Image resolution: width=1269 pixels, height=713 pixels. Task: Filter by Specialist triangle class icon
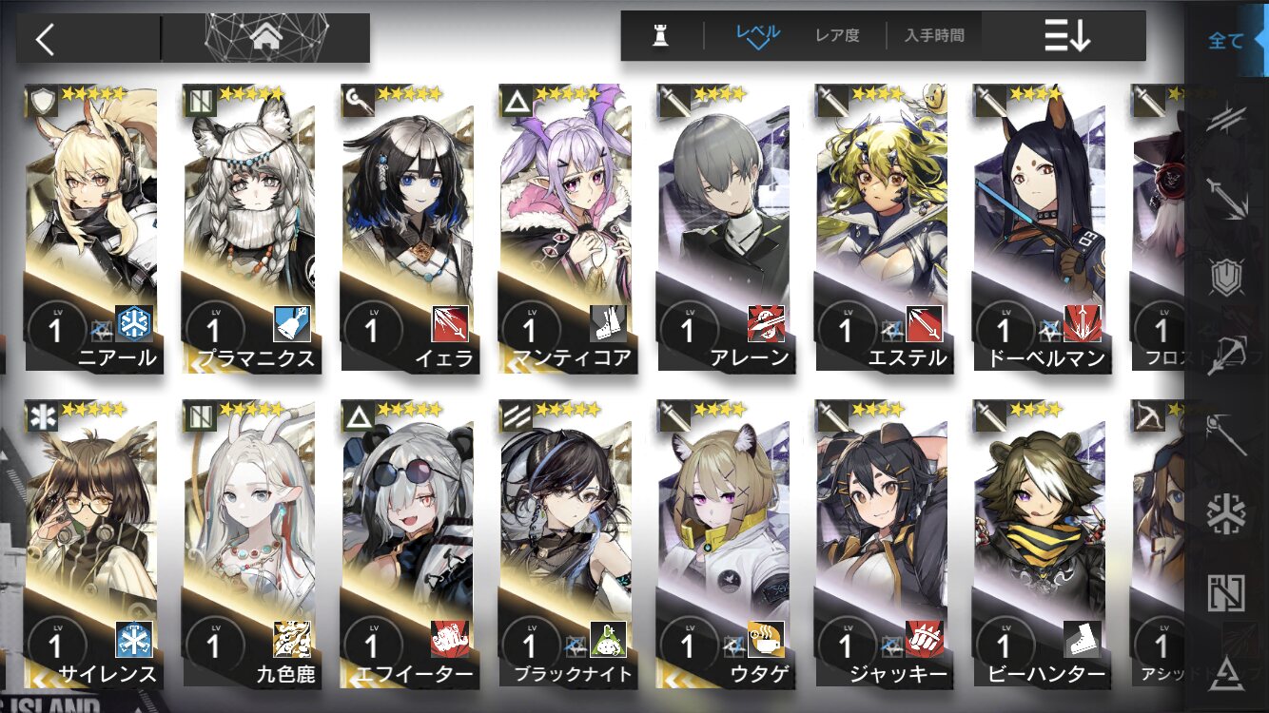pyautogui.click(x=1227, y=671)
